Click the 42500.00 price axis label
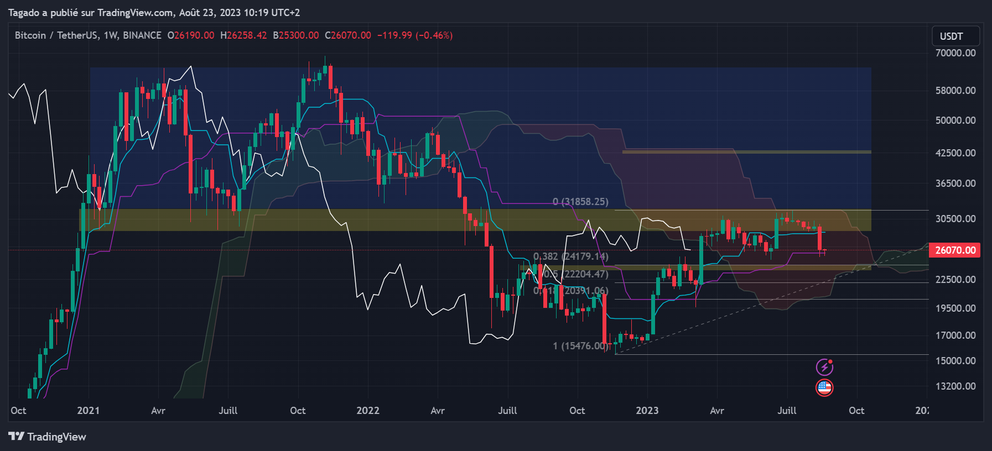992x451 pixels. coord(955,153)
